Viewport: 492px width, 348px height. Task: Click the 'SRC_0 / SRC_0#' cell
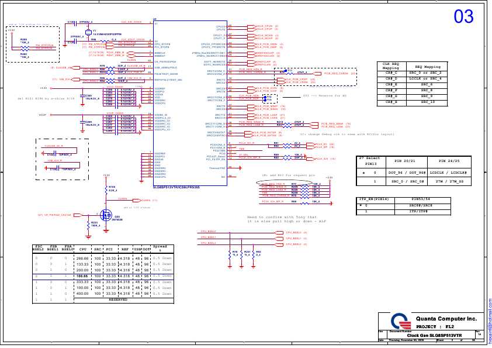coord(408,181)
